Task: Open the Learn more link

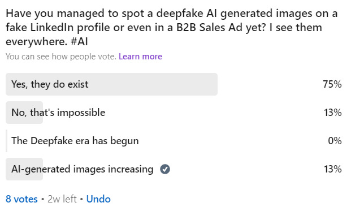Action: coord(140,57)
